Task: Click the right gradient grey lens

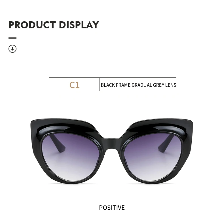Action: (x=153, y=157)
